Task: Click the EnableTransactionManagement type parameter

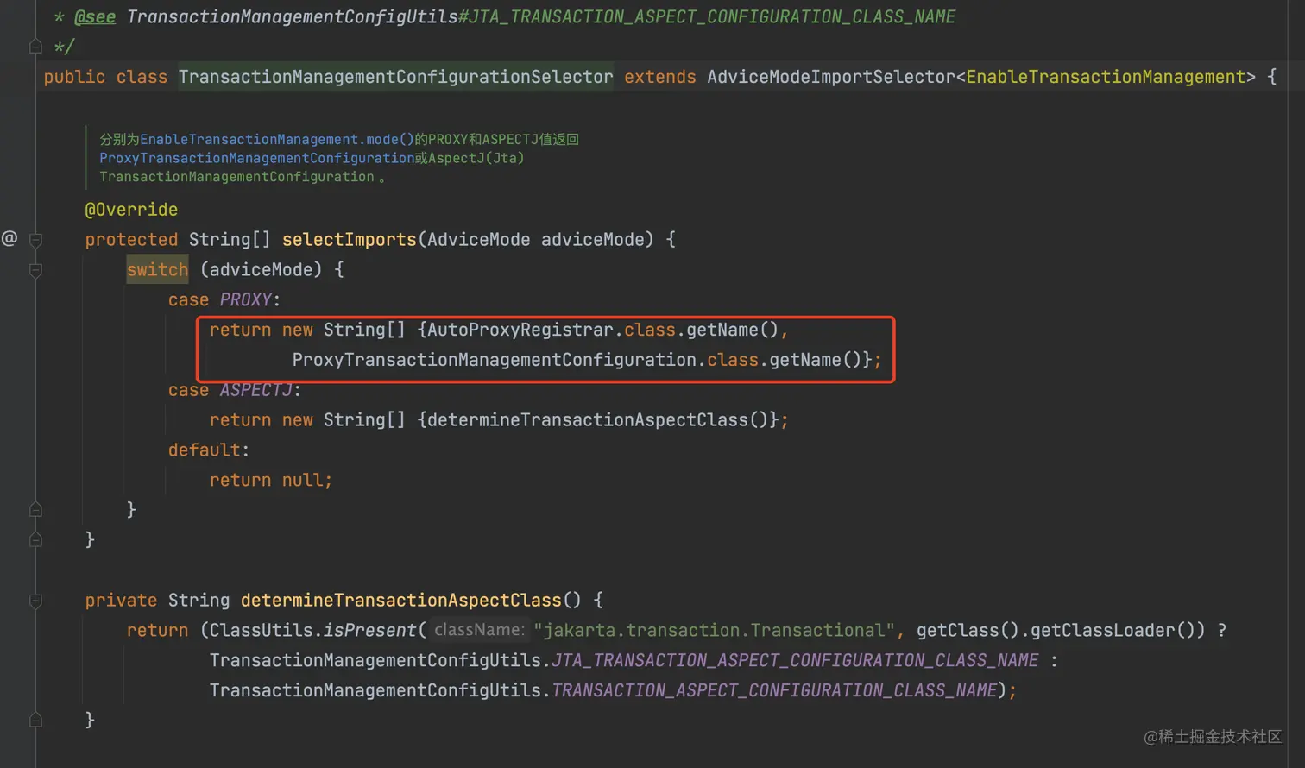Action: point(1106,77)
